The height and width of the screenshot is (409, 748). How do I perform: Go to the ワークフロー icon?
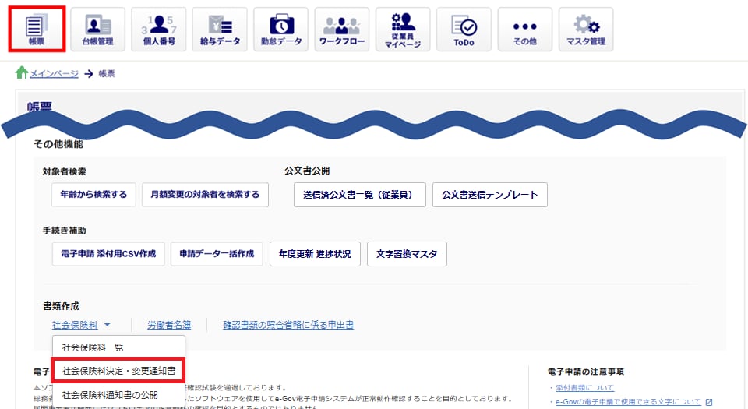341,30
